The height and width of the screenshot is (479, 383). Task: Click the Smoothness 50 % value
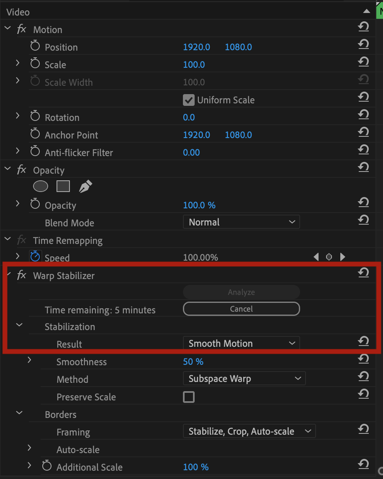point(193,362)
